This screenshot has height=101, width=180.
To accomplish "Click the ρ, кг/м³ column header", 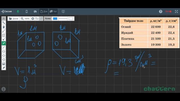I will 156,21.
